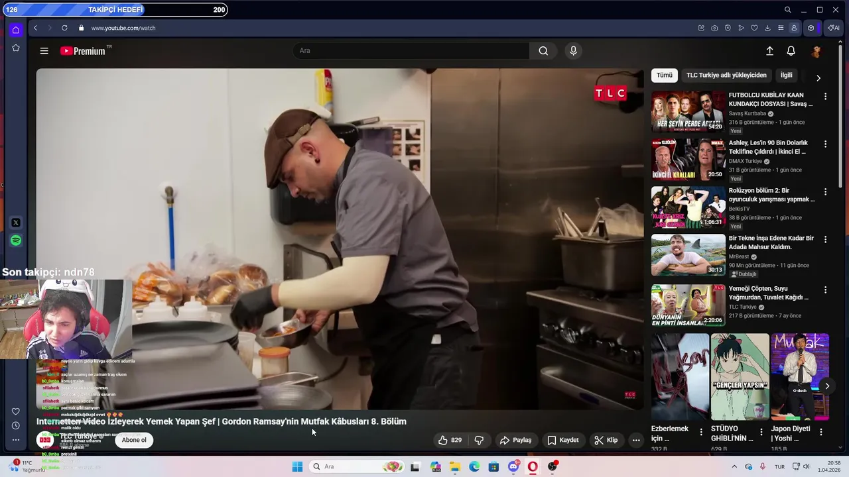Open the YouTube hamburger guide menu
The image size is (849, 477).
click(44, 51)
